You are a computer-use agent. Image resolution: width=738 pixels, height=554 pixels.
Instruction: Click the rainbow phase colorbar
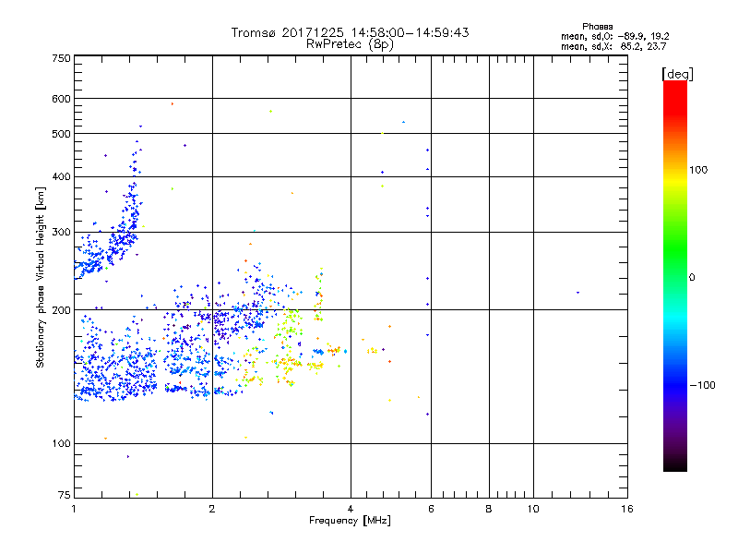[x=675, y=275]
